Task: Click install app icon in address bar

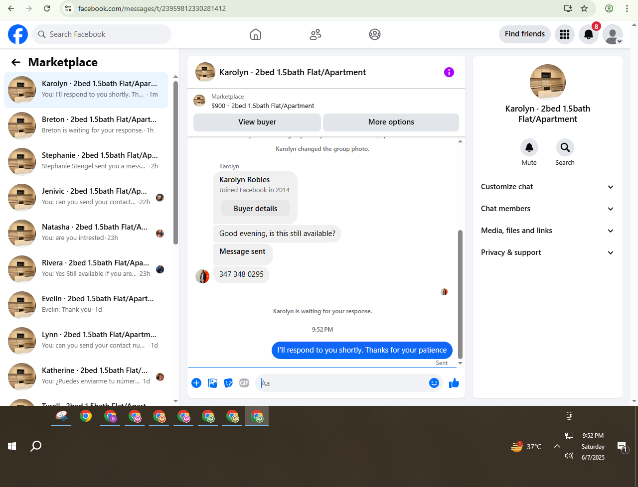Action: [x=568, y=8]
